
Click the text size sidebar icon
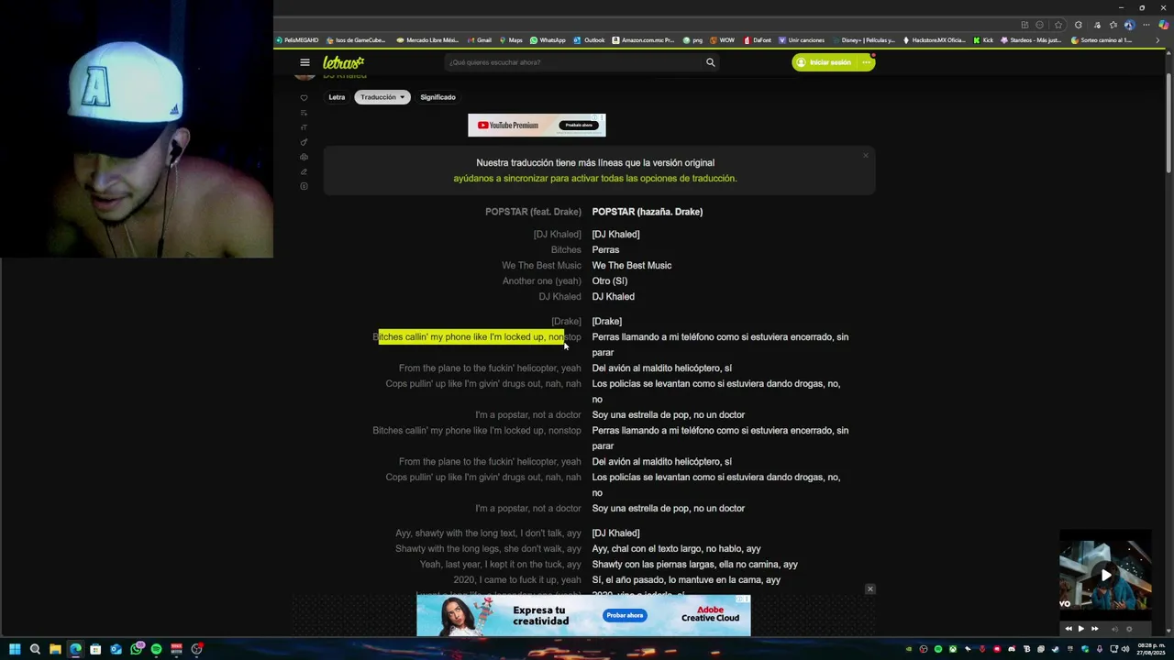point(304,127)
